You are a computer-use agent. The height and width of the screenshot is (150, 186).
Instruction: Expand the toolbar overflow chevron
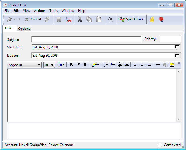tap(179, 63)
